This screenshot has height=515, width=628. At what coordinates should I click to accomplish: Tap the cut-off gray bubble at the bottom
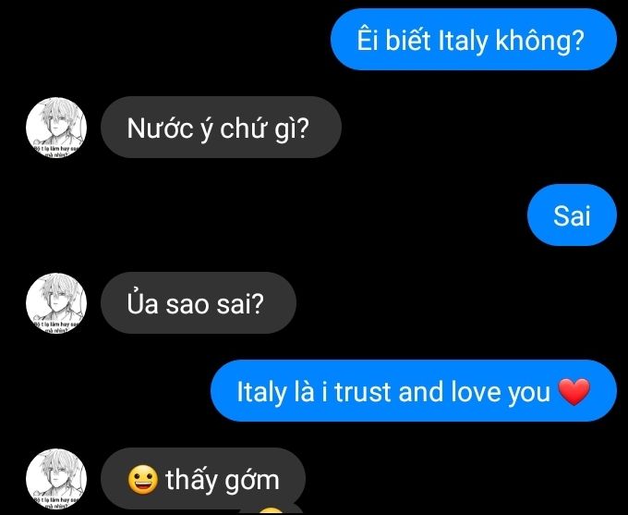click(271, 509)
